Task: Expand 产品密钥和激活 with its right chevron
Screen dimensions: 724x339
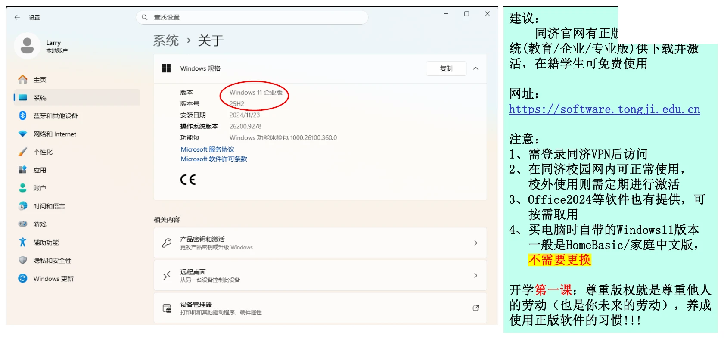Action: pos(476,243)
